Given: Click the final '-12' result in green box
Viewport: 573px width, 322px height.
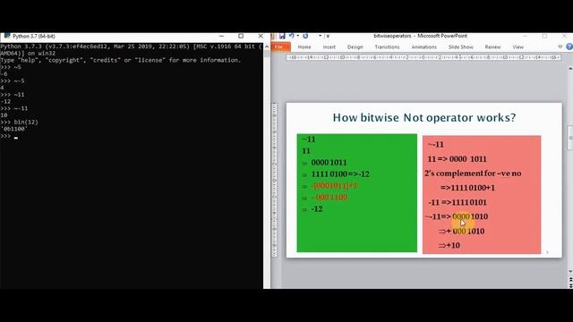Looking at the screenshot, I should tap(317, 209).
